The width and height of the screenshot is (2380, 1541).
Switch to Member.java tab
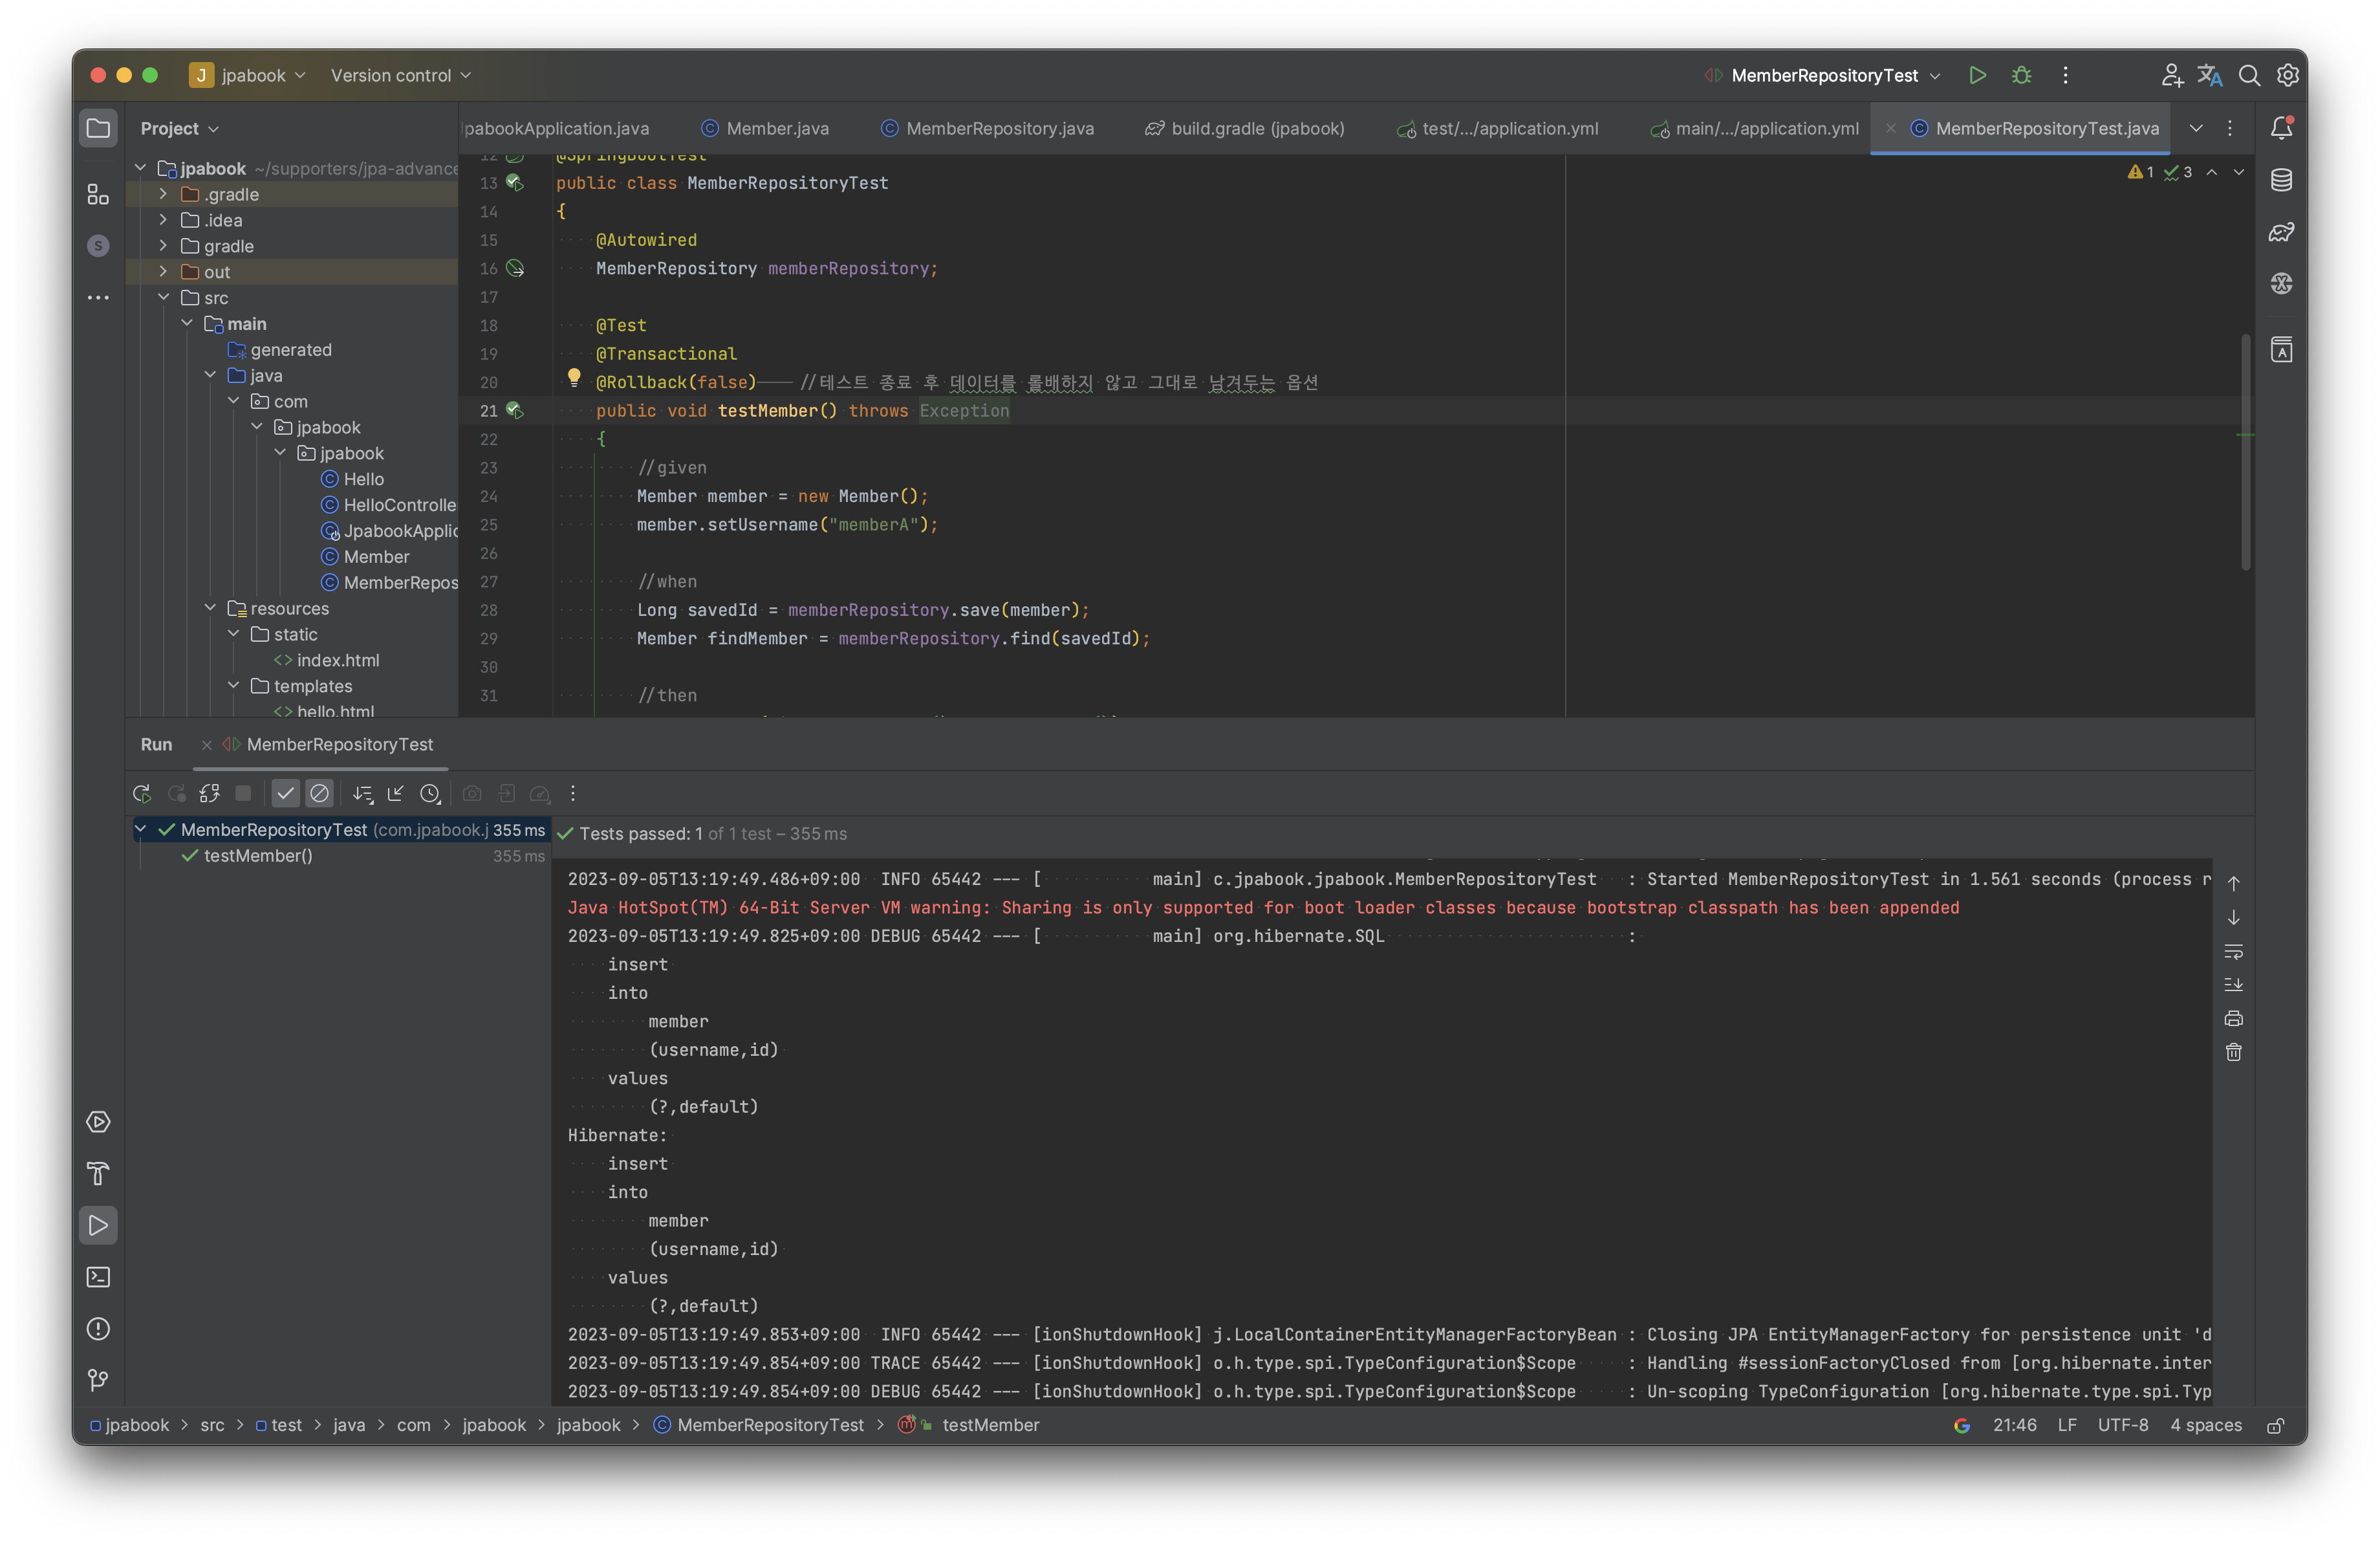765,128
